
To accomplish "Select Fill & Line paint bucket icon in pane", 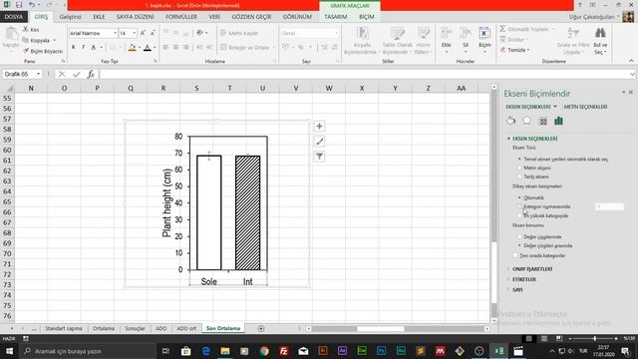I will (x=510, y=121).
